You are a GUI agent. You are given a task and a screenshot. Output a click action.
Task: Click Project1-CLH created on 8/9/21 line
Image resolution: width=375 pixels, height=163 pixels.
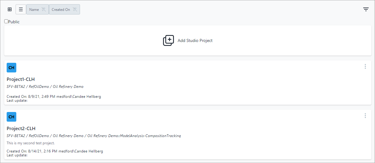click(54, 97)
